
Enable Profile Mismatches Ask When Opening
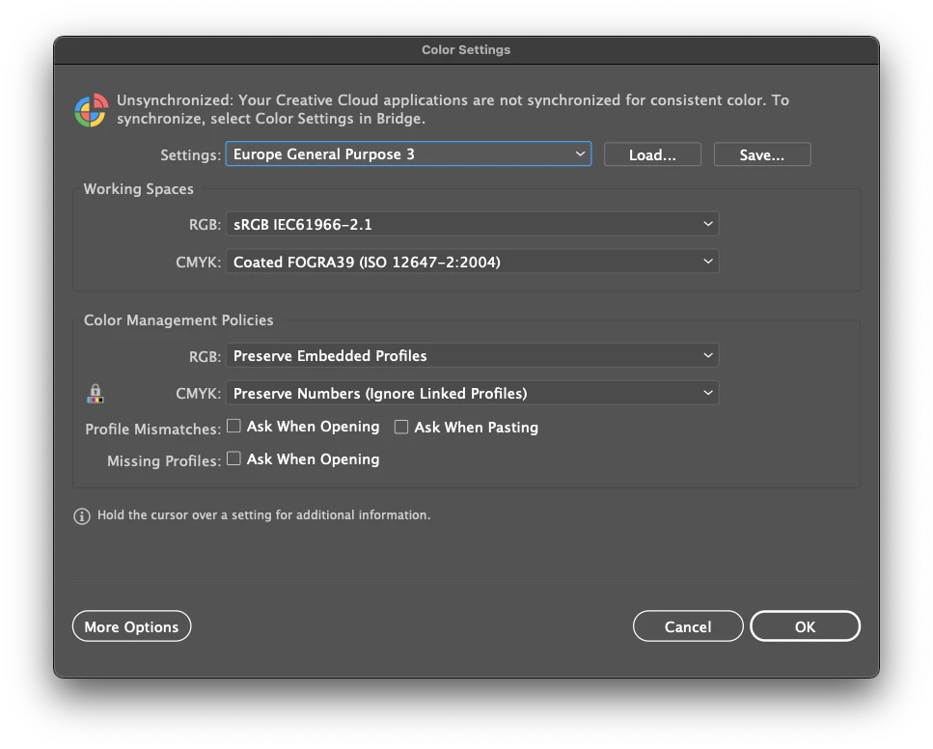[x=233, y=427]
